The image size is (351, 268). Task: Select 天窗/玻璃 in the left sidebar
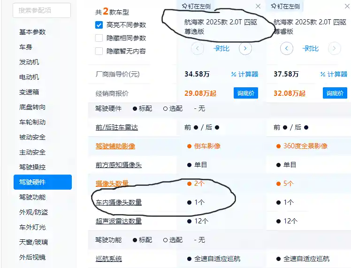point(33,242)
